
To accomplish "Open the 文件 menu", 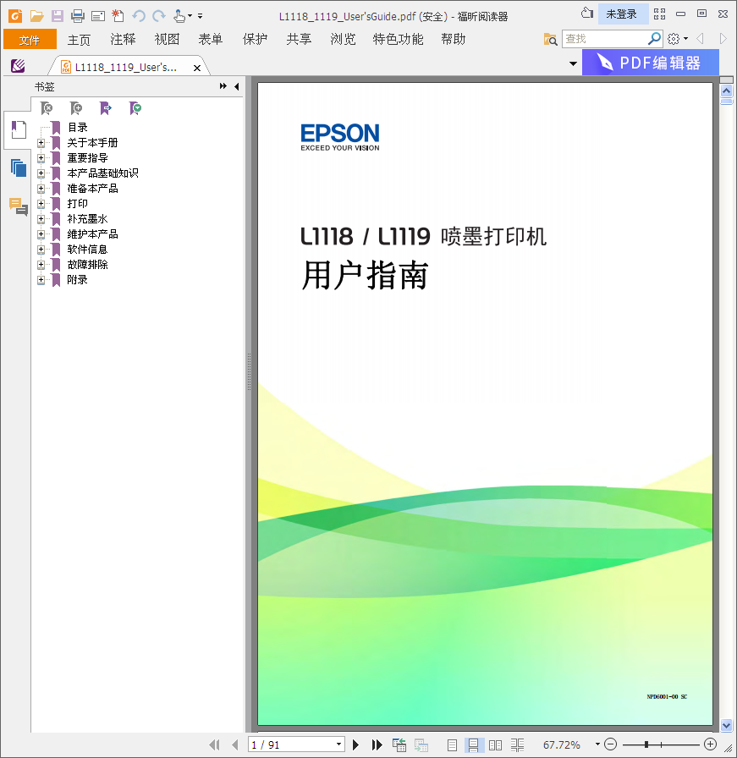I will 30,39.
